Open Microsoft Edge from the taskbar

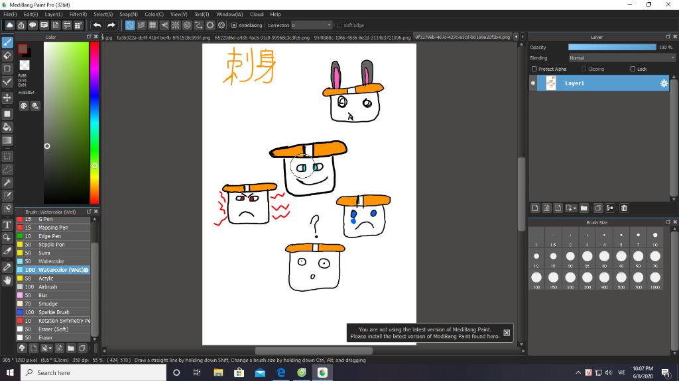pyautogui.click(x=280, y=372)
